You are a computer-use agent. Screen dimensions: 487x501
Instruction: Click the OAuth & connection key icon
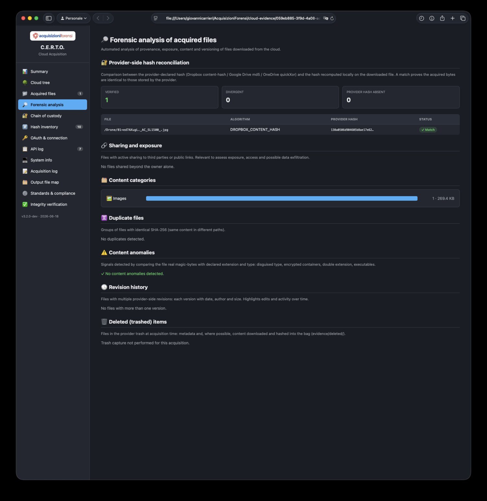[25, 138]
